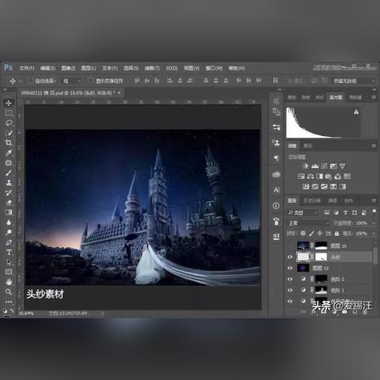Switch to the 直方图 tab
This screenshot has width=380, height=380.
tap(336, 97)
